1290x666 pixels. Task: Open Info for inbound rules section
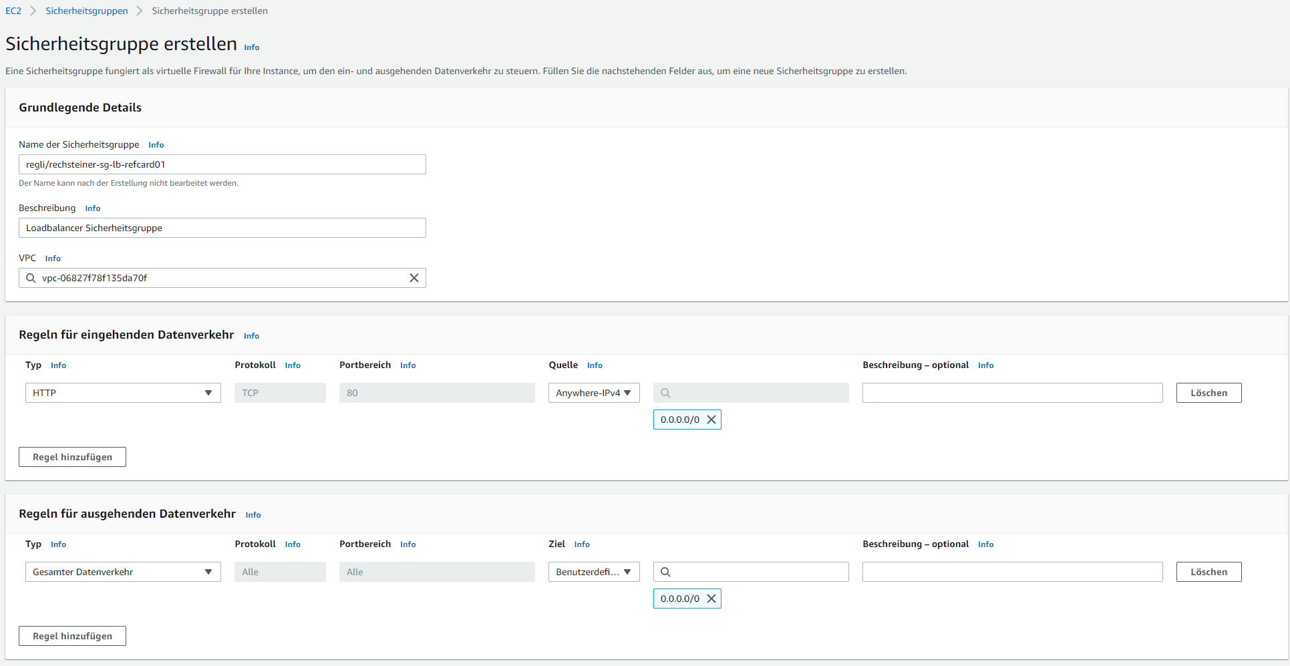coord(251,336)
